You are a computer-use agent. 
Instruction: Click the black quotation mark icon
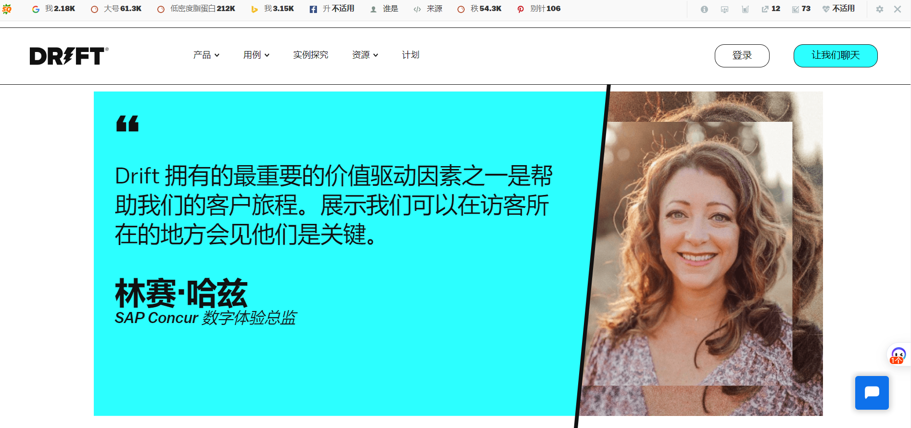tap(127, 123)
